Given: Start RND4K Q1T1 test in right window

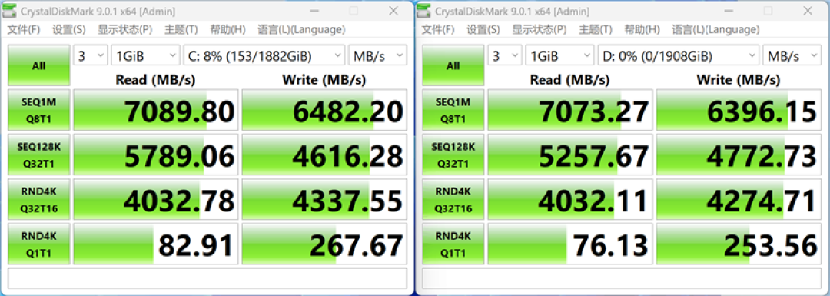Looking at the screenshot, I should tap(453, 244).
